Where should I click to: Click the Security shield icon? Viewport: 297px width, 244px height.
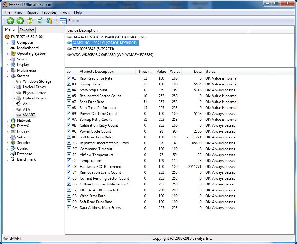[x=13, y=143]
